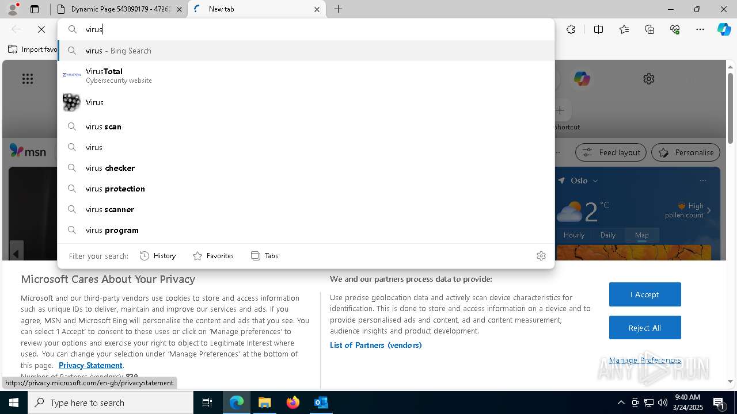Click the Personalise button
Viewport: 737px width, 414px height.
tap(686, 152)
